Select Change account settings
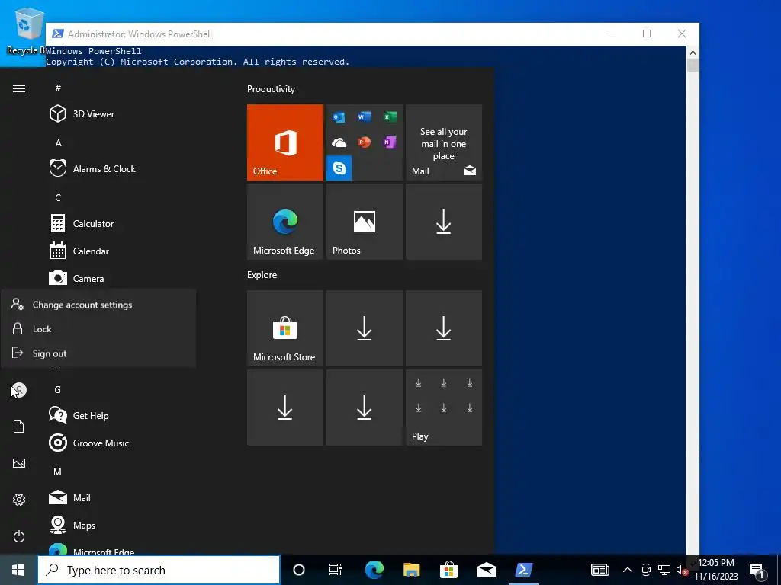This screenshot has height=585, width=781. click(98, 305)
